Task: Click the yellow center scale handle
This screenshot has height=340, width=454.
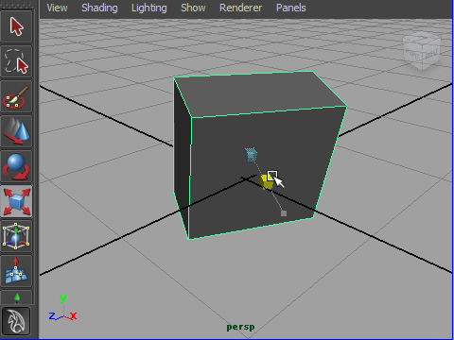Action: click(266, 182)
